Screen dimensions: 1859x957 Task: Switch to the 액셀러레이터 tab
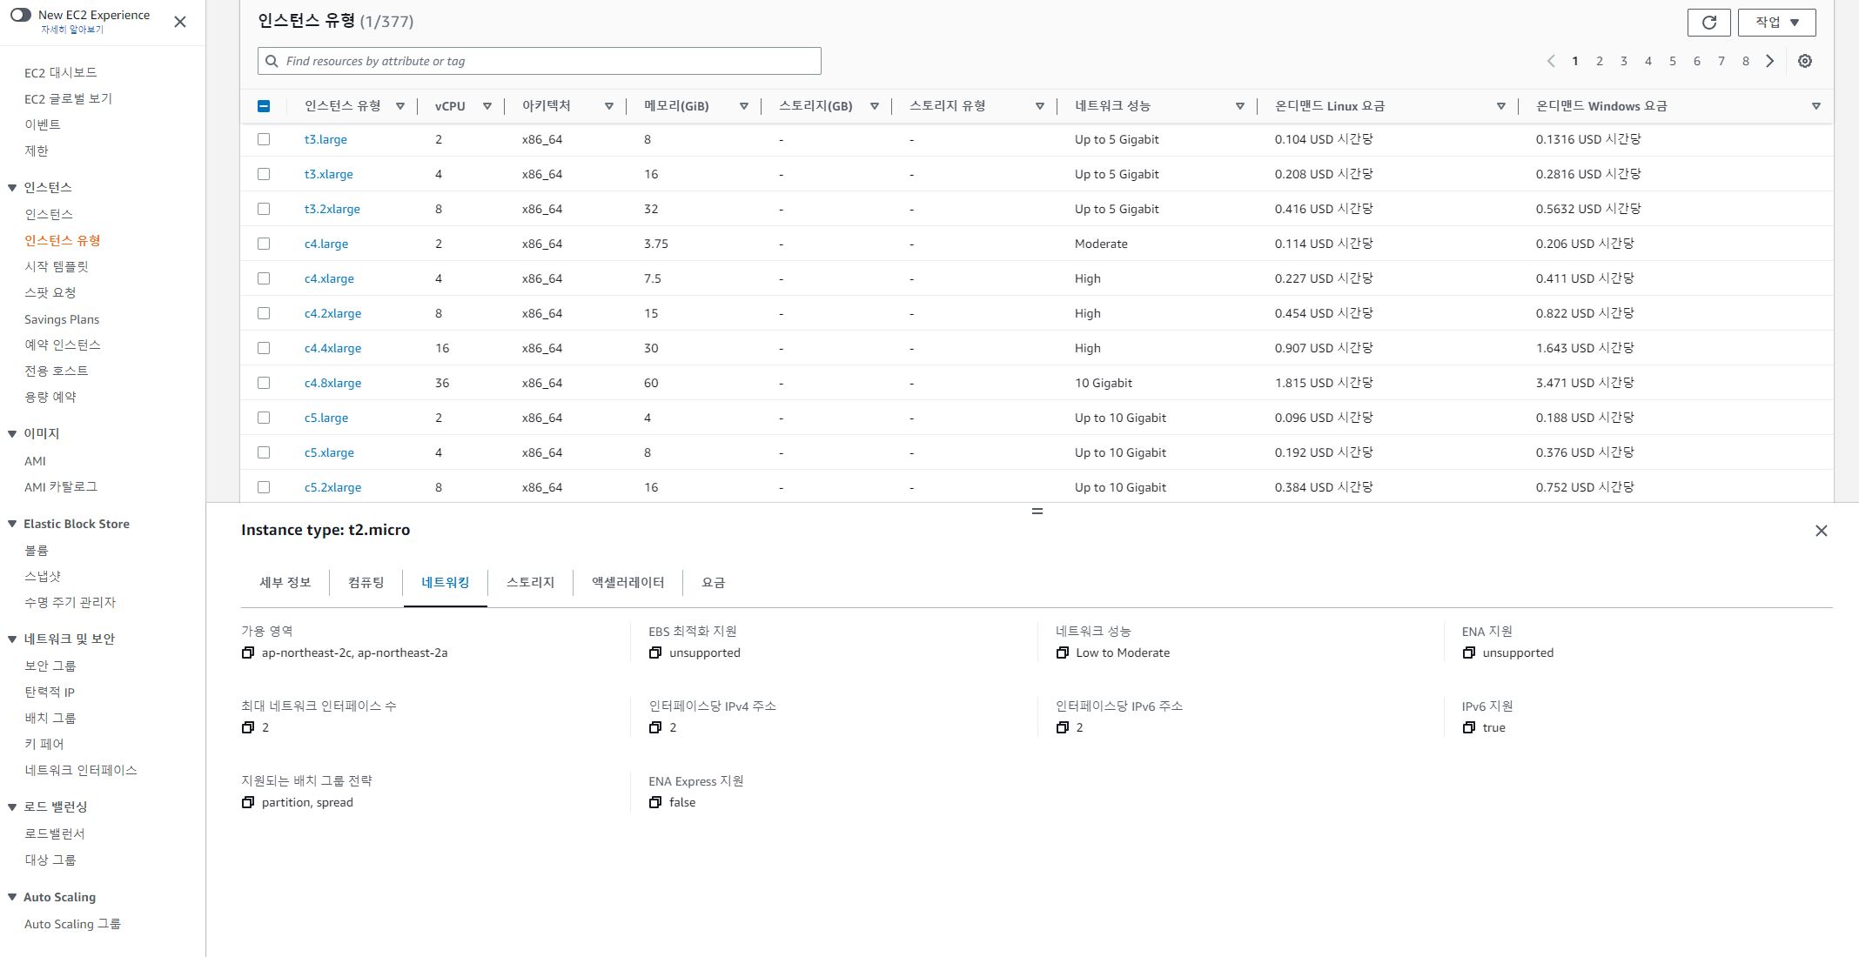tap(627, 583)
